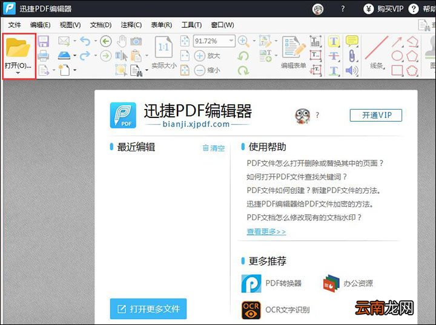
Task: Rotate page clockwise icon
Action: pos(243,70)
